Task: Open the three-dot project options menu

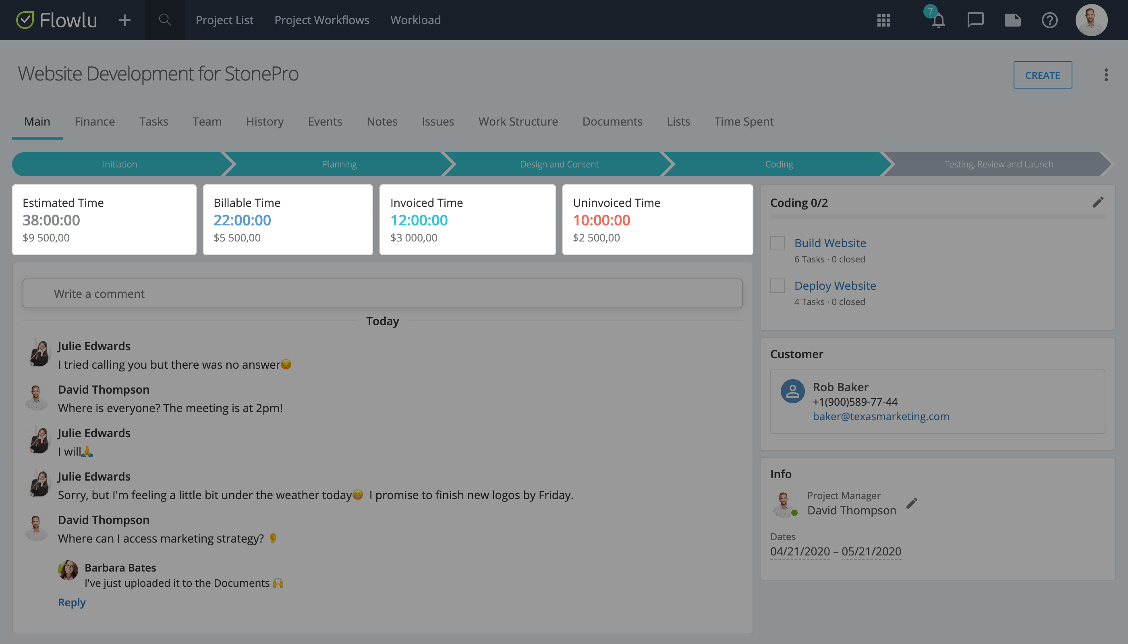Action: (1106, 75)
